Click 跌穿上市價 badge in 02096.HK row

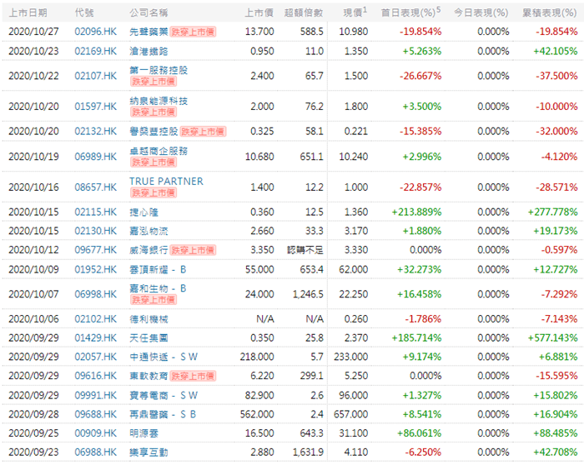(x=193, y=32)
